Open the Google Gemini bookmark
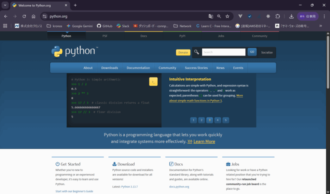The width and height of the screenshot is (330, 194). point(79,26)
